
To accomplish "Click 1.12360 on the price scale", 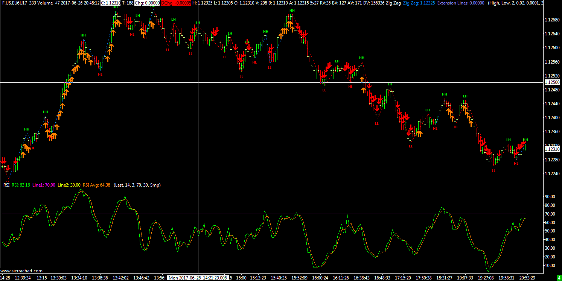I will 552,132.
